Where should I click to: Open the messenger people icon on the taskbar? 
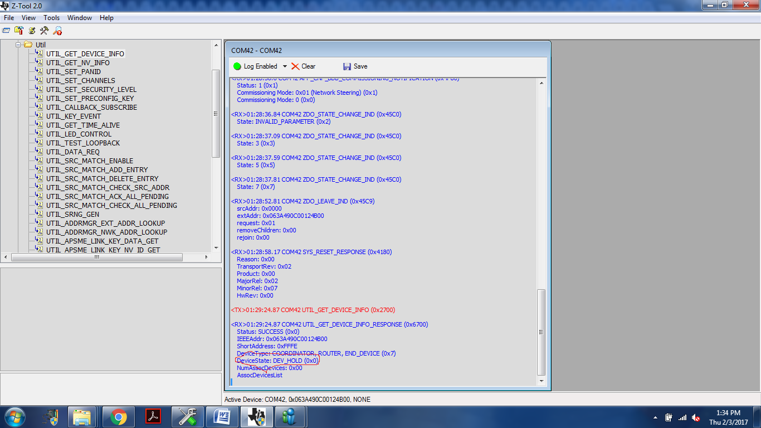point(290,417)
